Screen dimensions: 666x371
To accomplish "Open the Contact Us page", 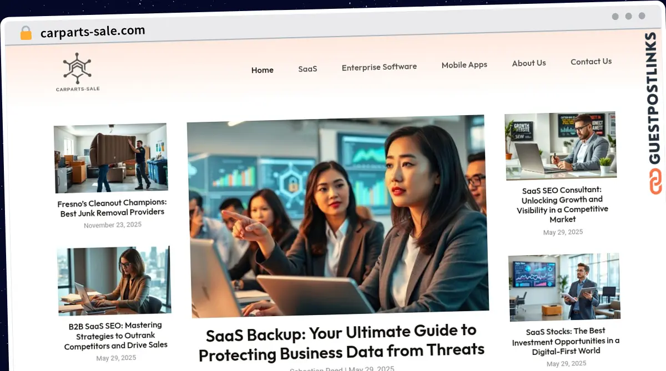I will [x=591, y=61].
